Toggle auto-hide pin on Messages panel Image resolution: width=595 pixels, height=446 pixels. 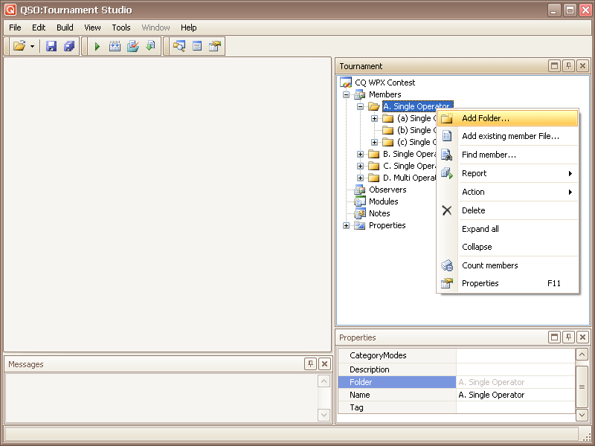[x=310, y=364]
